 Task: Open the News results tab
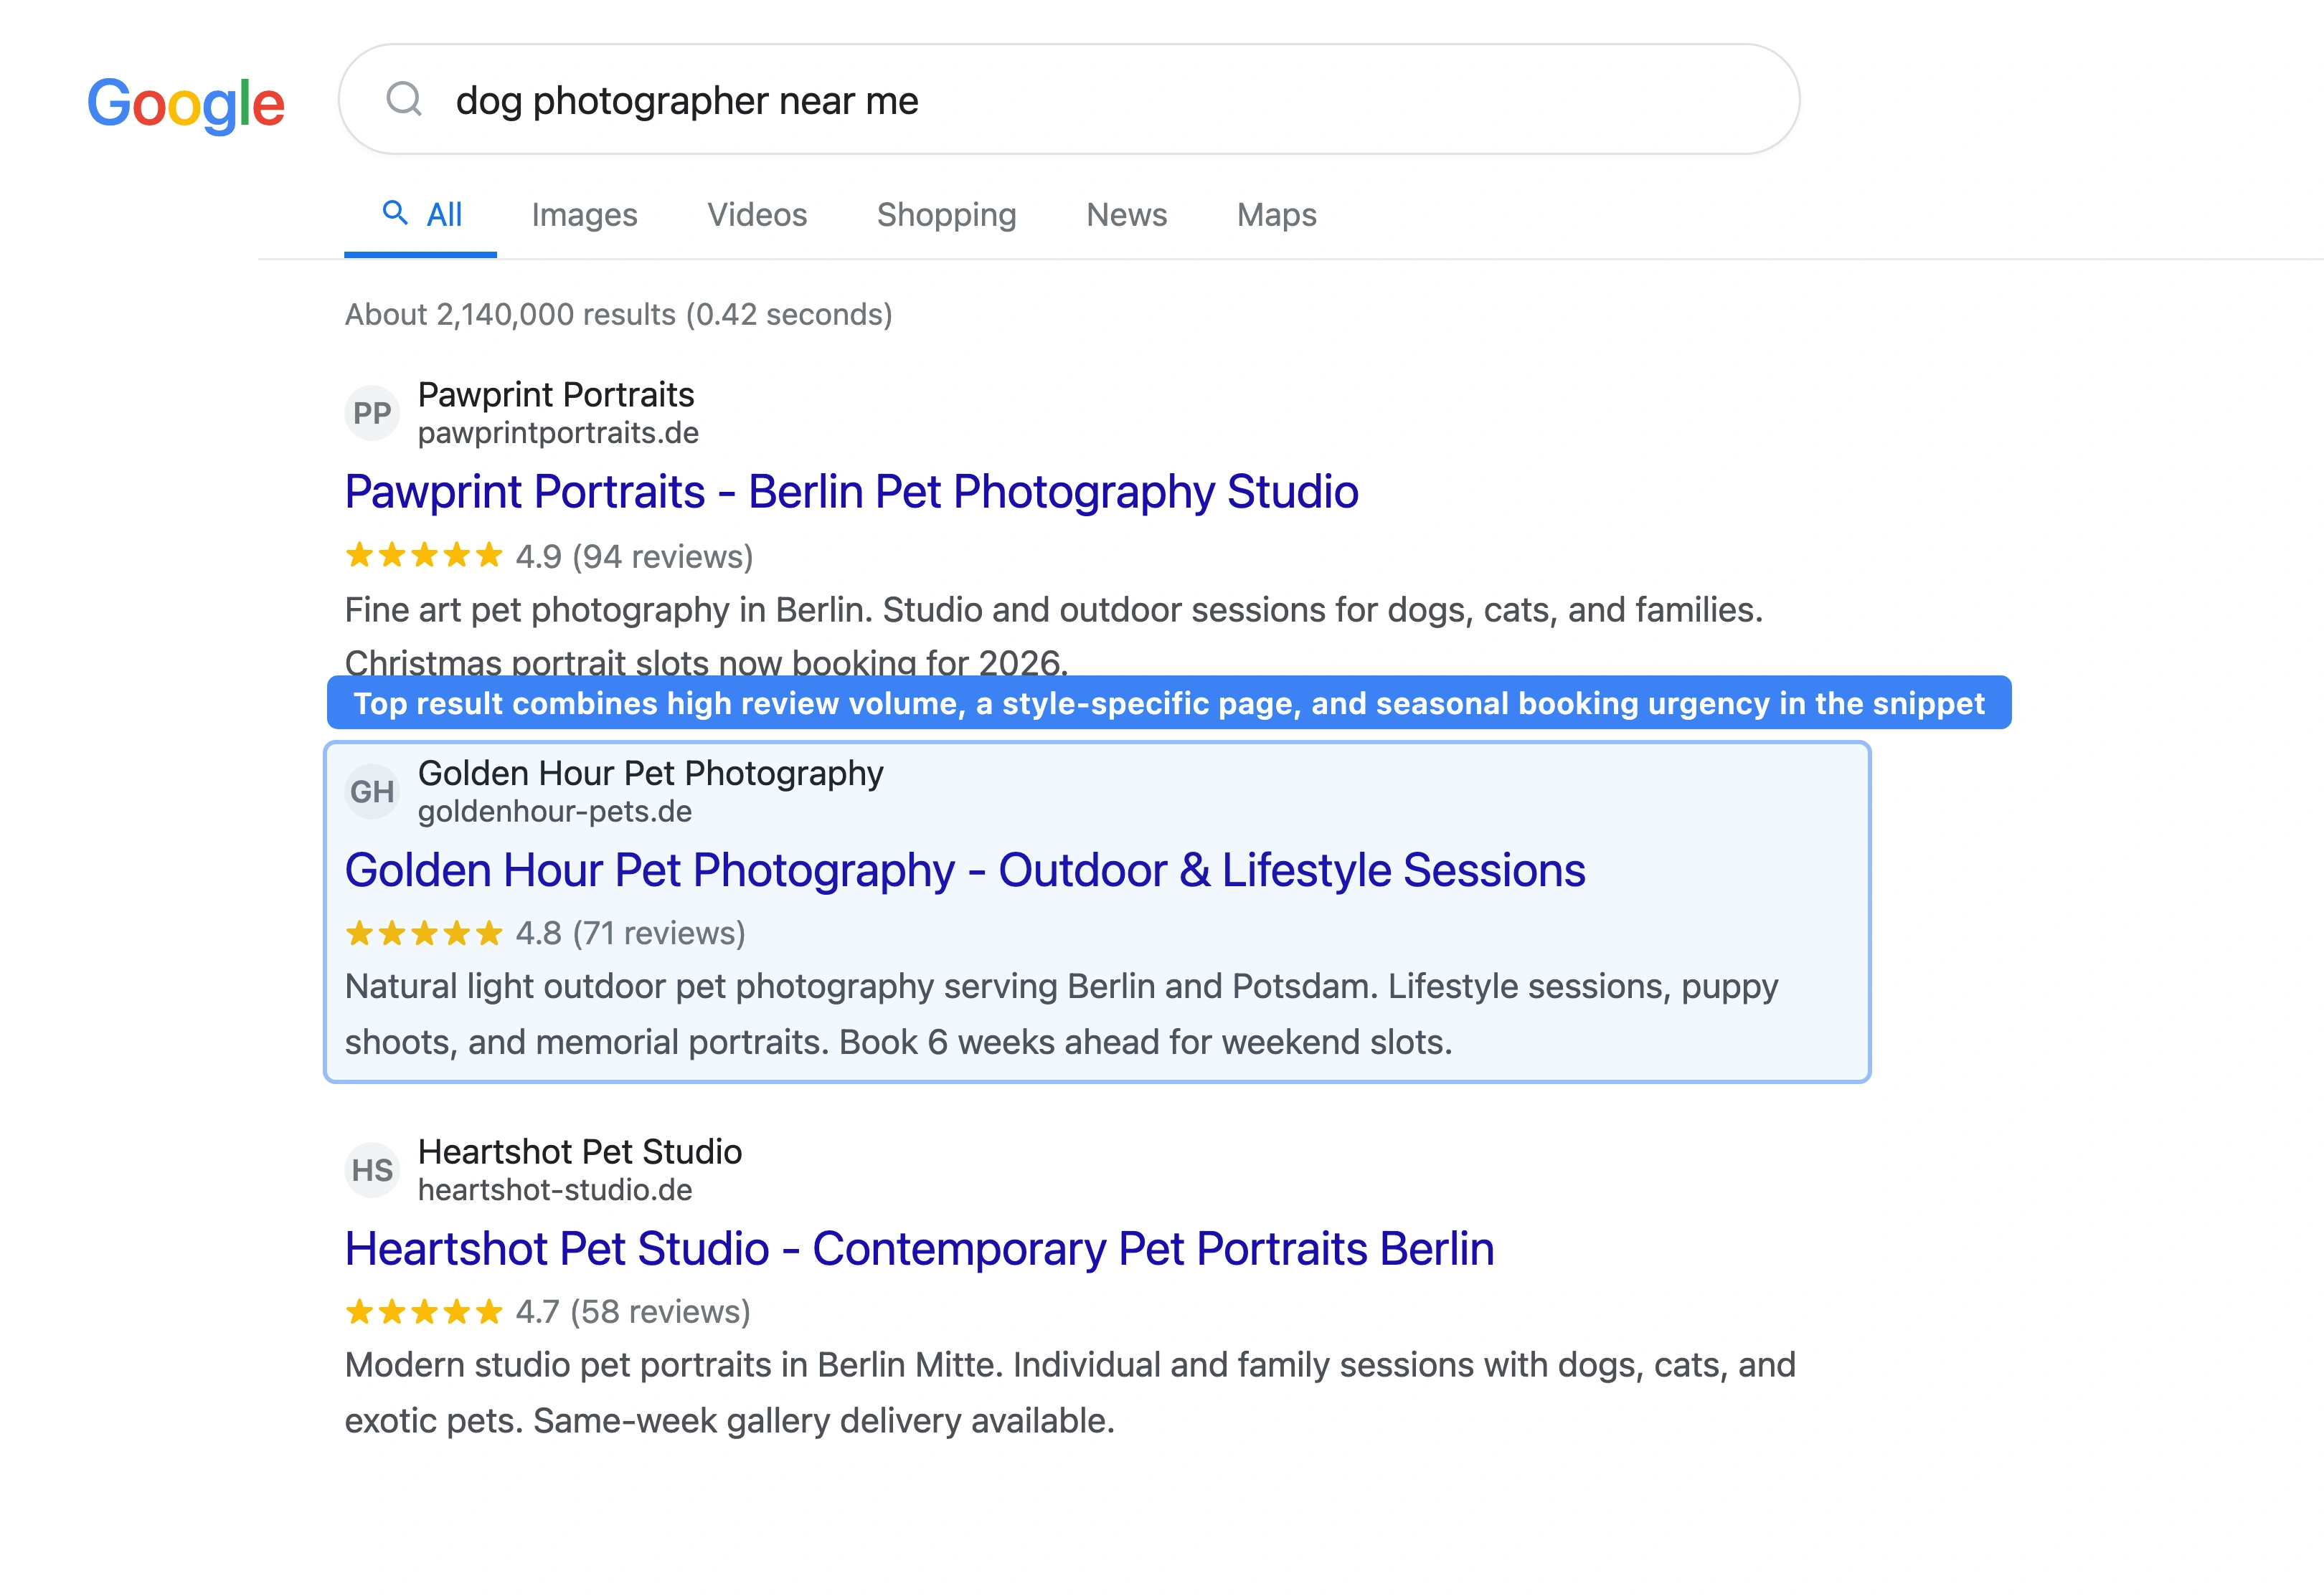coord(1126,215)
